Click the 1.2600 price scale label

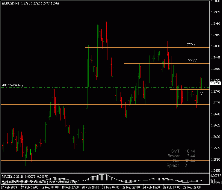pos(216,137)
